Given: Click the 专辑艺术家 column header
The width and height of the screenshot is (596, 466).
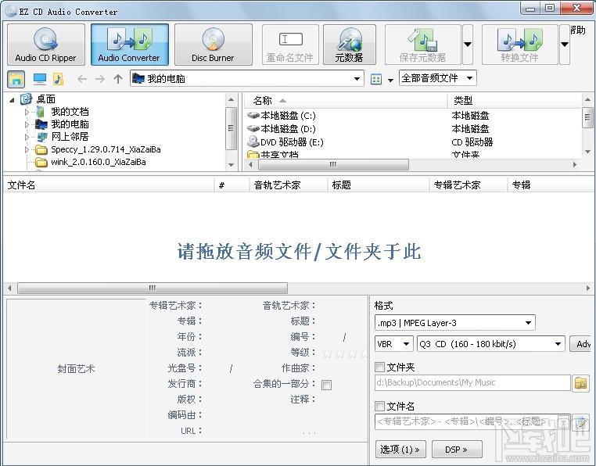Looking at the screenshot, I should (x=469, y=185).
